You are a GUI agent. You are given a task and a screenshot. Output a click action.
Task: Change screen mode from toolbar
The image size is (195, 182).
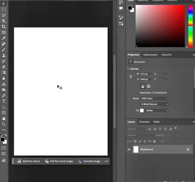coord(4,154)
